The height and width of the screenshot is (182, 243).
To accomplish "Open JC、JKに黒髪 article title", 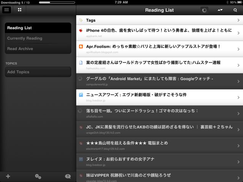I will (x=159, y=127).
